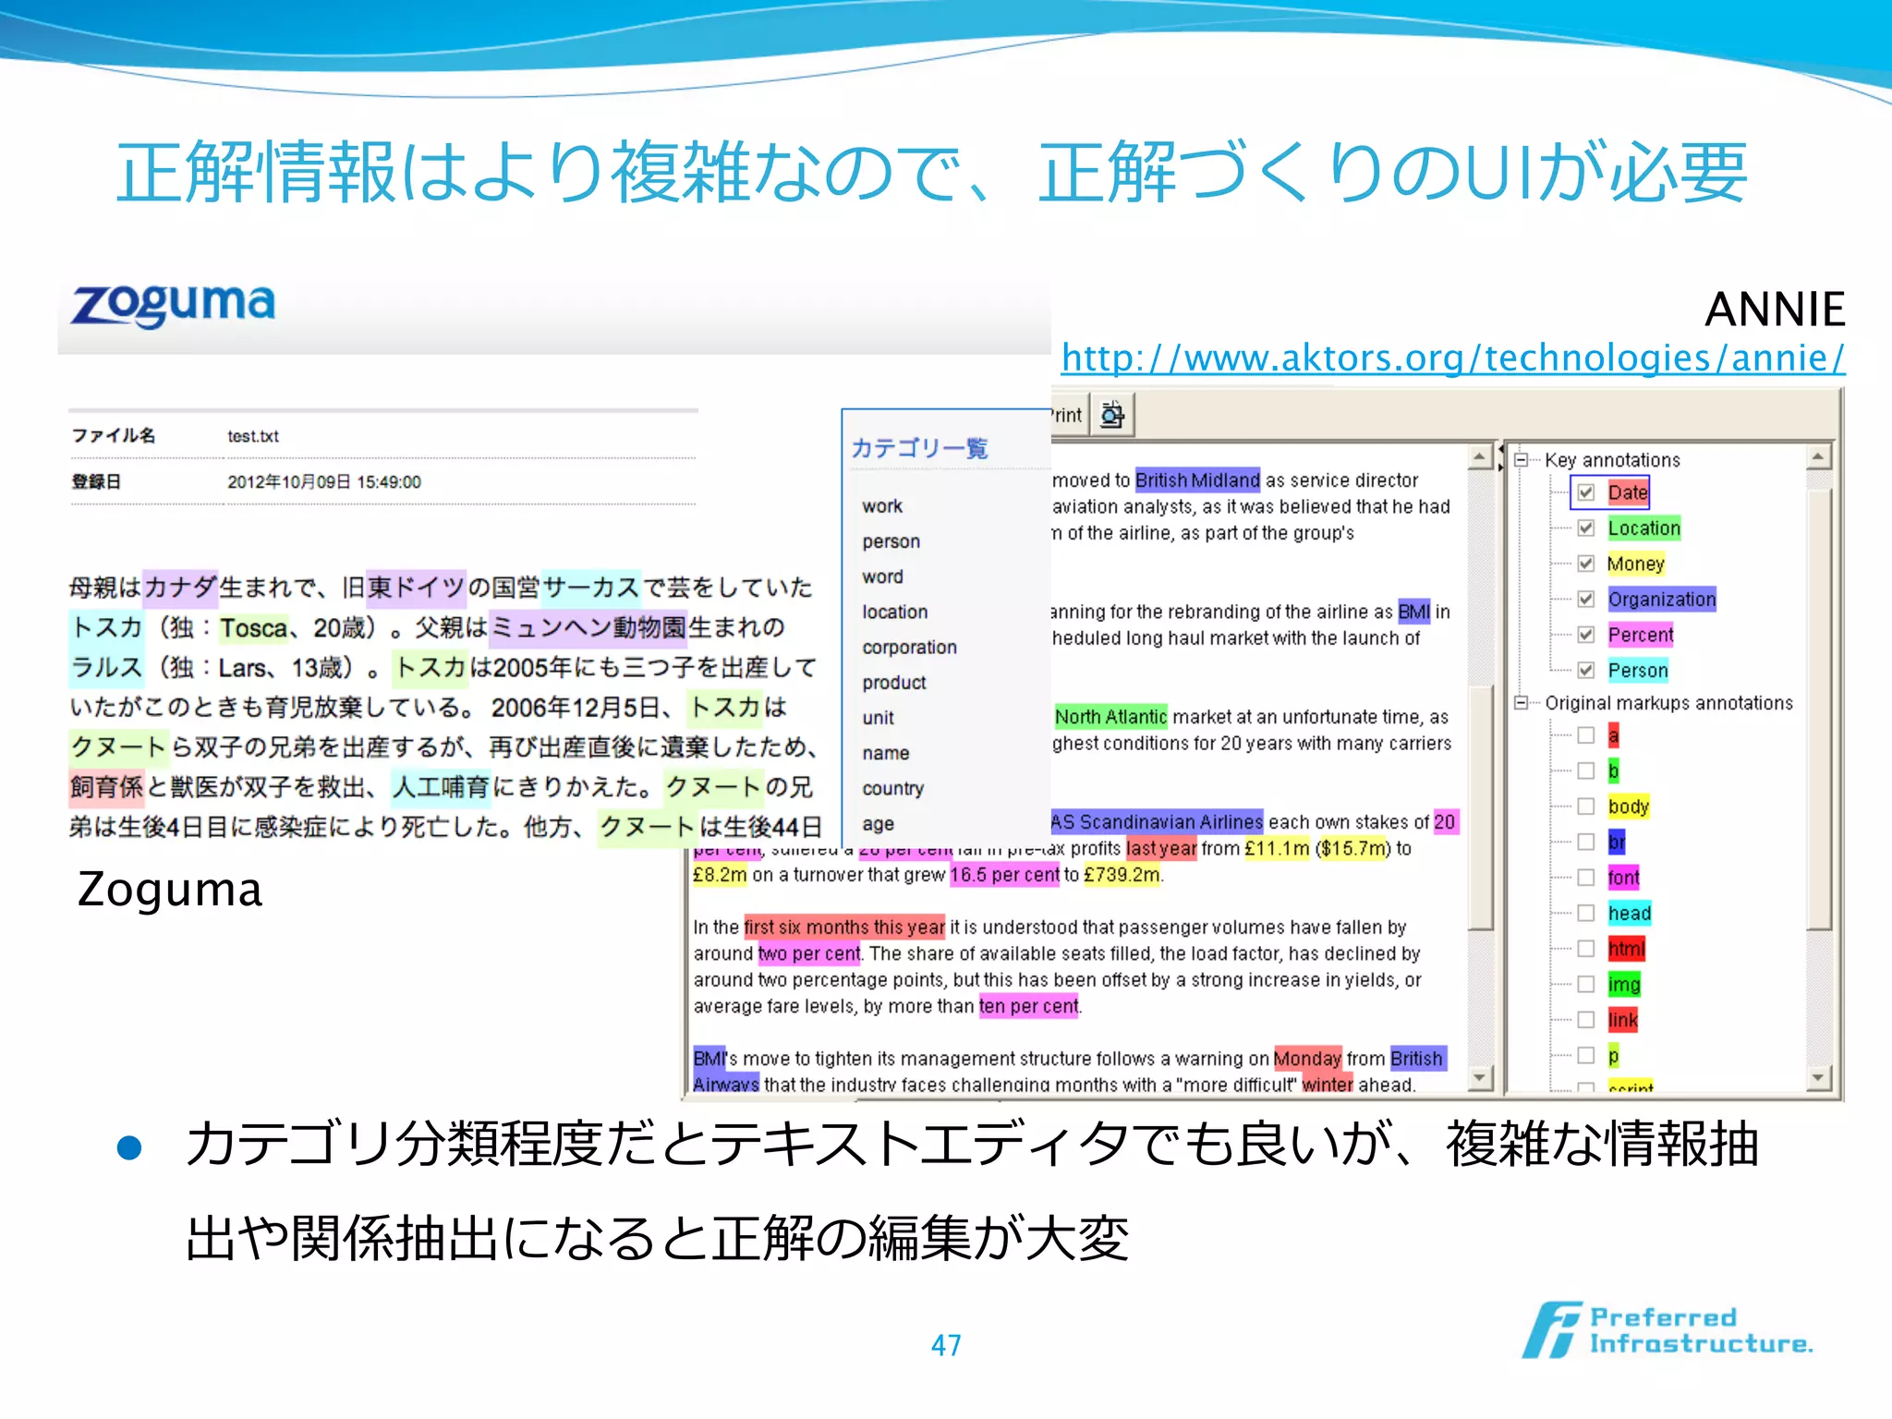
Task: Choose the location category
Action: (x=894, y=612)
